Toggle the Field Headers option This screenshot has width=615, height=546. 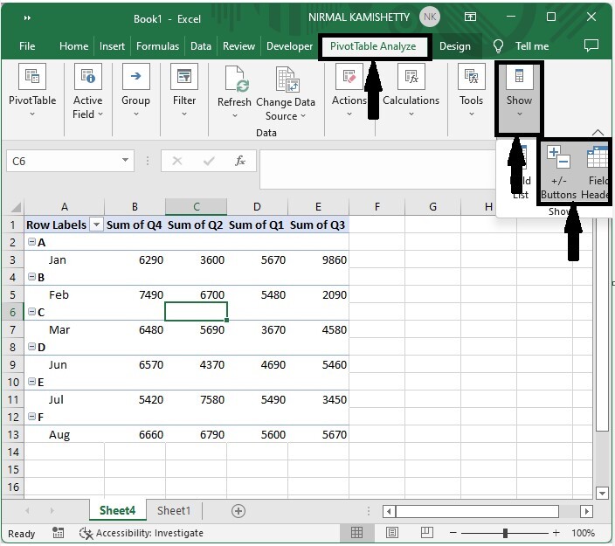click(597, 172)
